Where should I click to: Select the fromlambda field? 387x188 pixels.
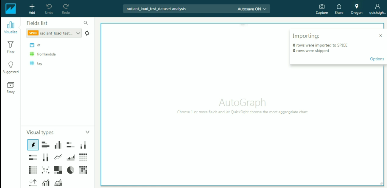point(43,54)
